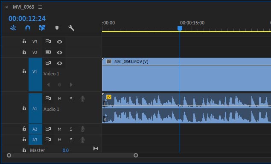
Task: Mute track A3
Action: [59, 140]
